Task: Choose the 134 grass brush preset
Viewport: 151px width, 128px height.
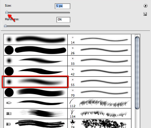Action: [99, 113]
